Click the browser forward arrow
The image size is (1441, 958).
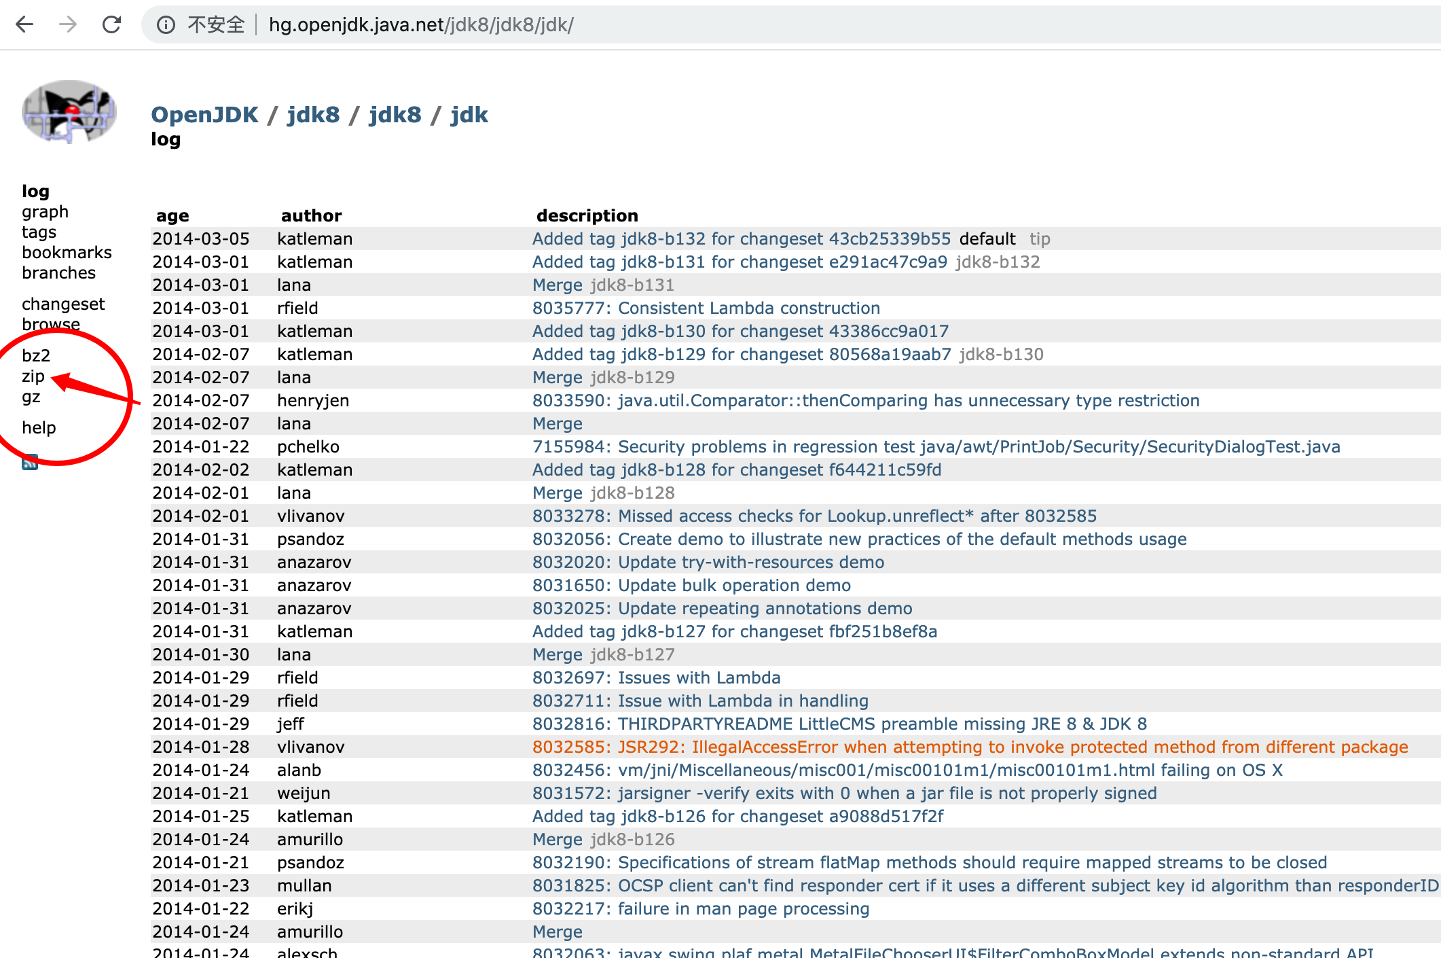tap(68, 25)
